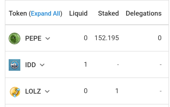Expand the IDD token chevron

(x=42, y=65)
